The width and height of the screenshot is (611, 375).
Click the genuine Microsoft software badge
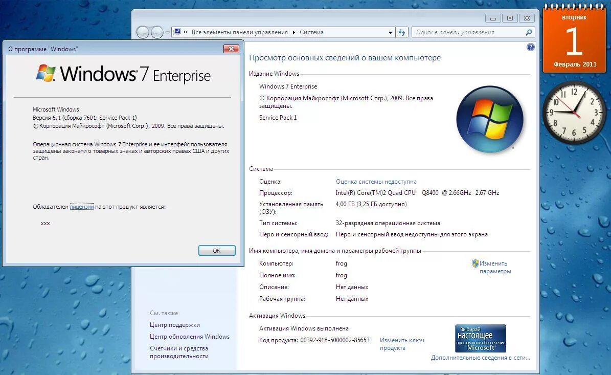481,338
